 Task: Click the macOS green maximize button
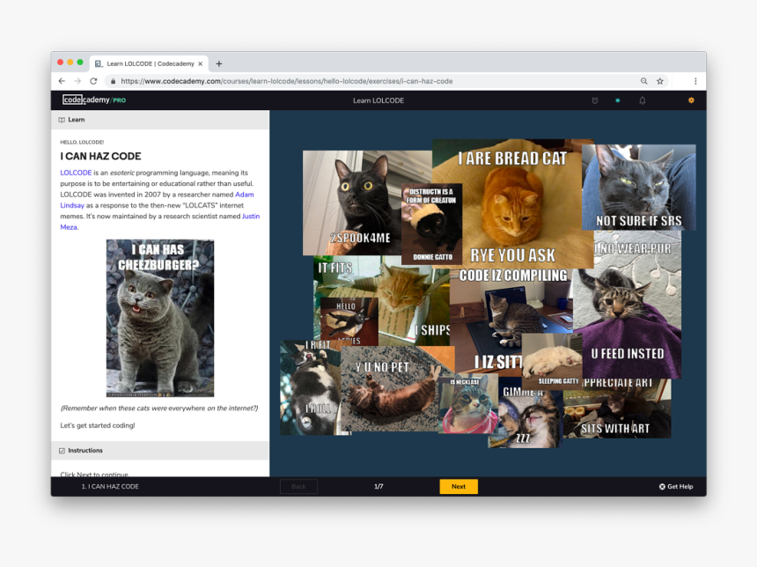click(80, 63)
